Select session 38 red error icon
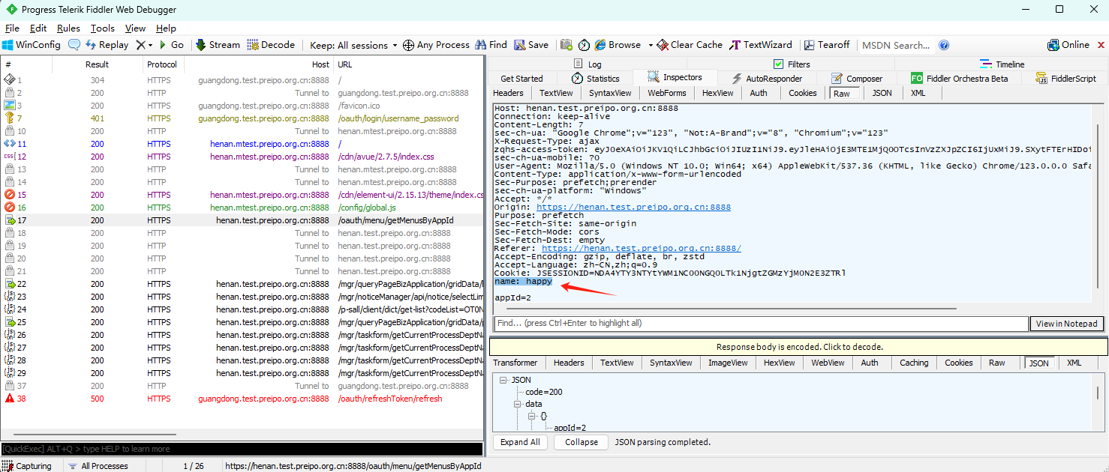This screenshot has width=1109, height=472. click(x=10, y=399)
